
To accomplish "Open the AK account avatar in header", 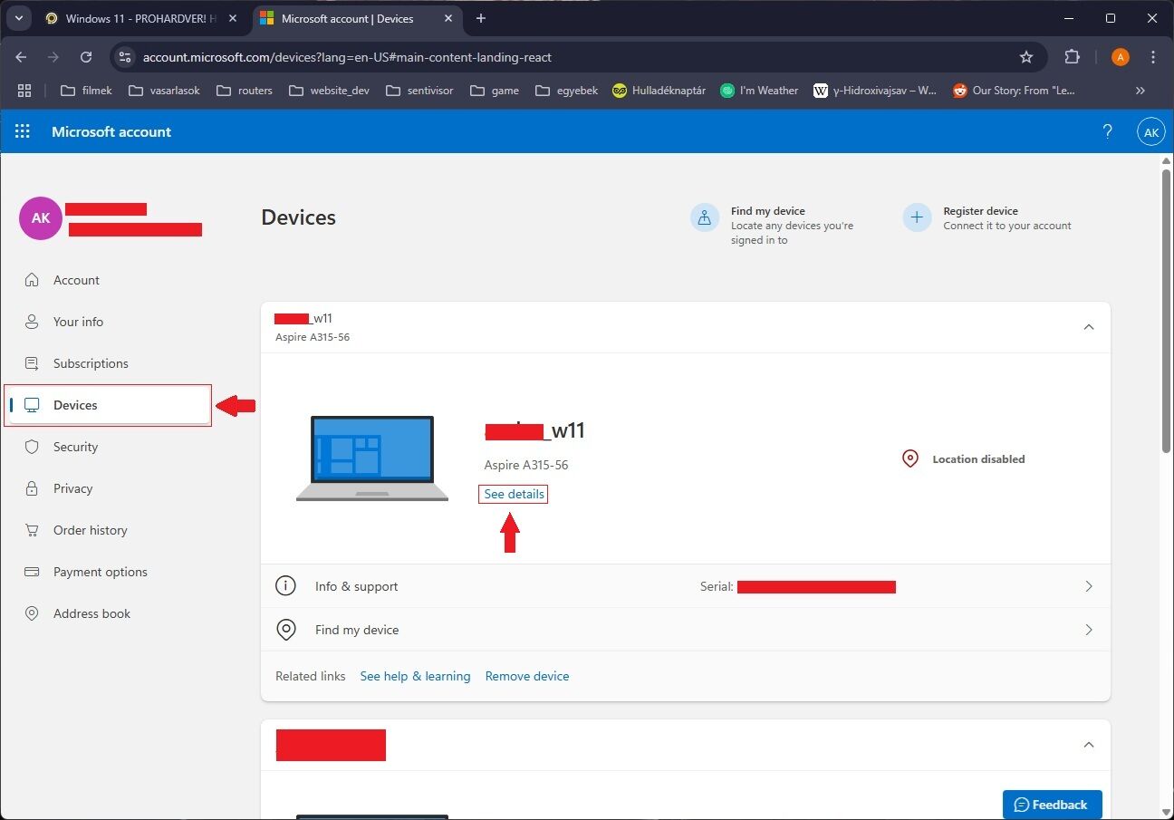I will [1150, 131].
